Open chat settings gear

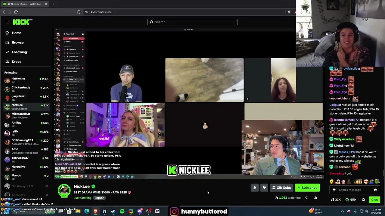tap(364, 200)
